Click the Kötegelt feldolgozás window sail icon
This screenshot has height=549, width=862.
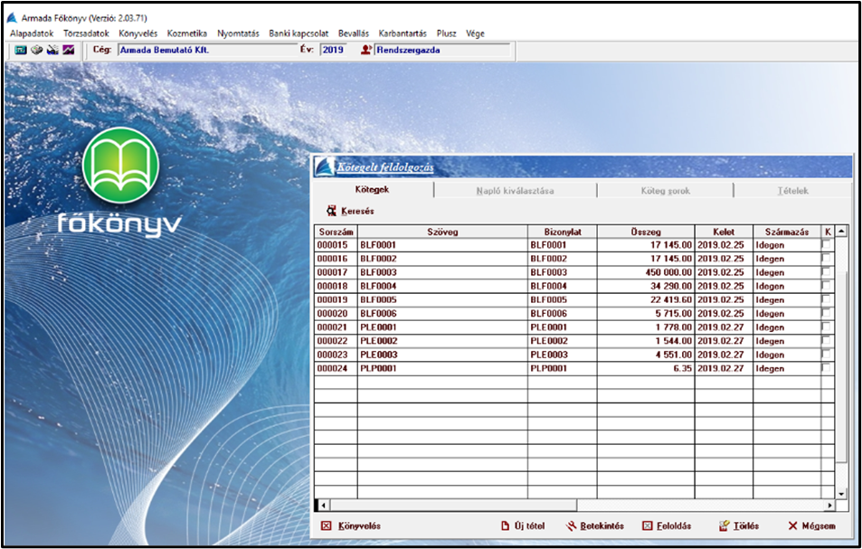point(325,167)
